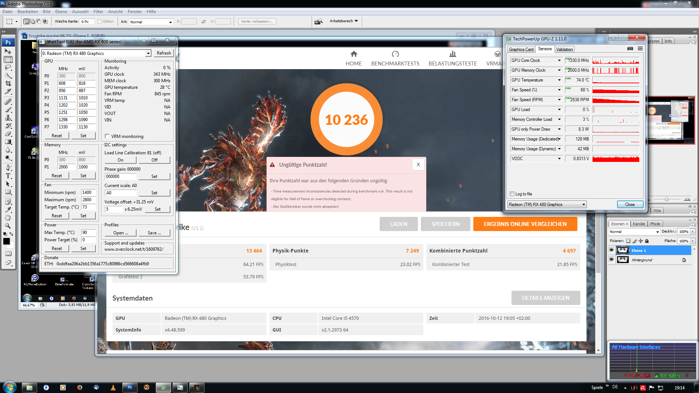Image resolution: width=699 pixels, height=393 pixels.
Task: Select the Crop tool in Photoshop toolbar
Action: tap(8, 83)
